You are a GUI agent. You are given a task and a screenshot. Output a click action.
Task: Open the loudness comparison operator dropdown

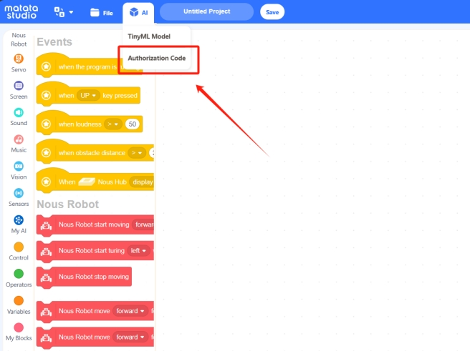coord(113,124)
